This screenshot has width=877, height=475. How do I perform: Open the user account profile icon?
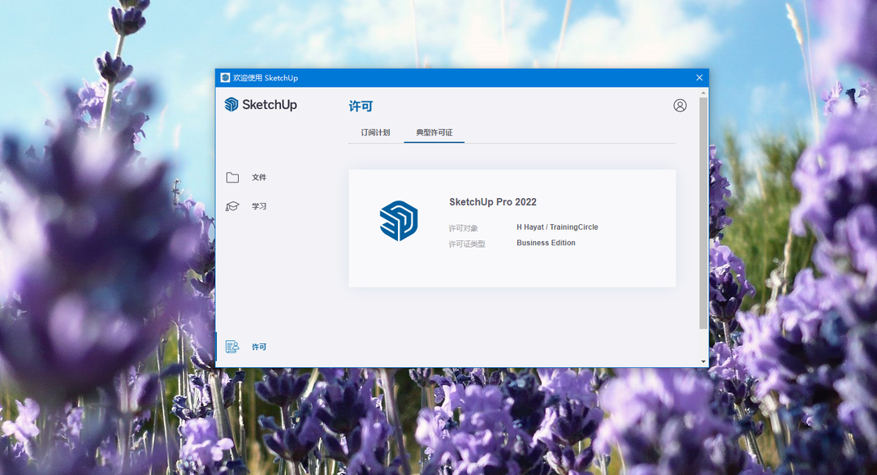coord(680,106)
